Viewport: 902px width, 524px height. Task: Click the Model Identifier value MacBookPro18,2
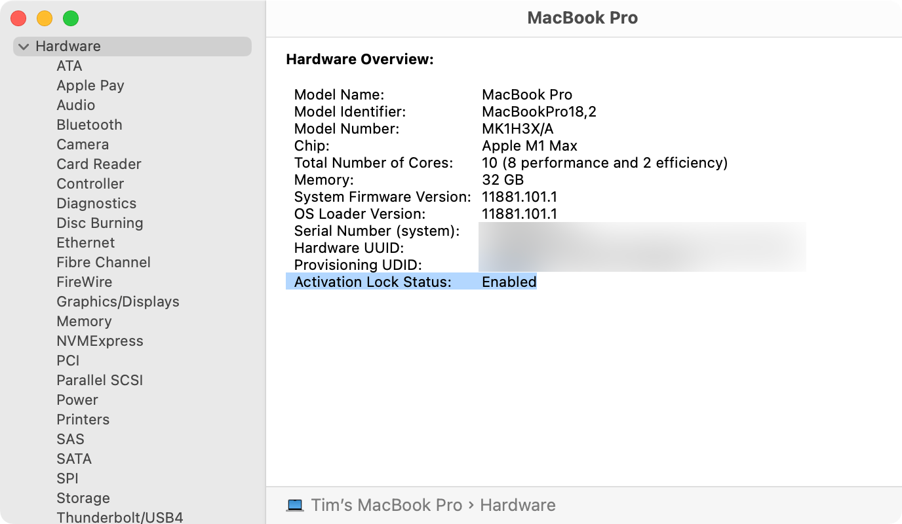pyautogui.click(x=539, y=111)
